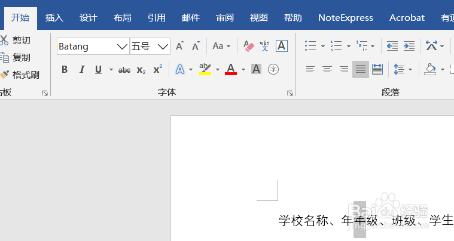Viewport: 454px width, 241px height.
Task: Open the NoteExpress ribbon tab
Action: pos(345,18)
